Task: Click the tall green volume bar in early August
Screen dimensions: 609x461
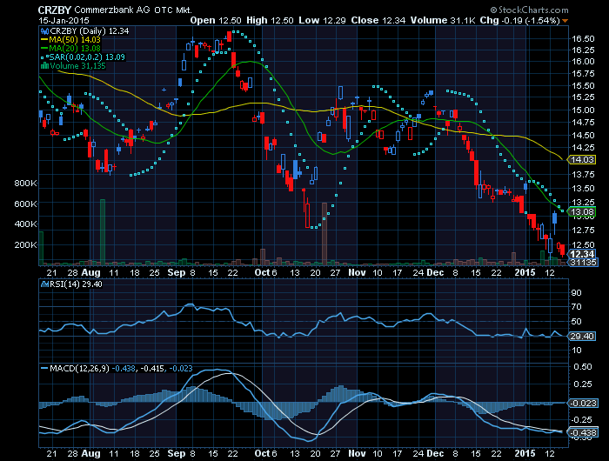Action: point(103,232)
